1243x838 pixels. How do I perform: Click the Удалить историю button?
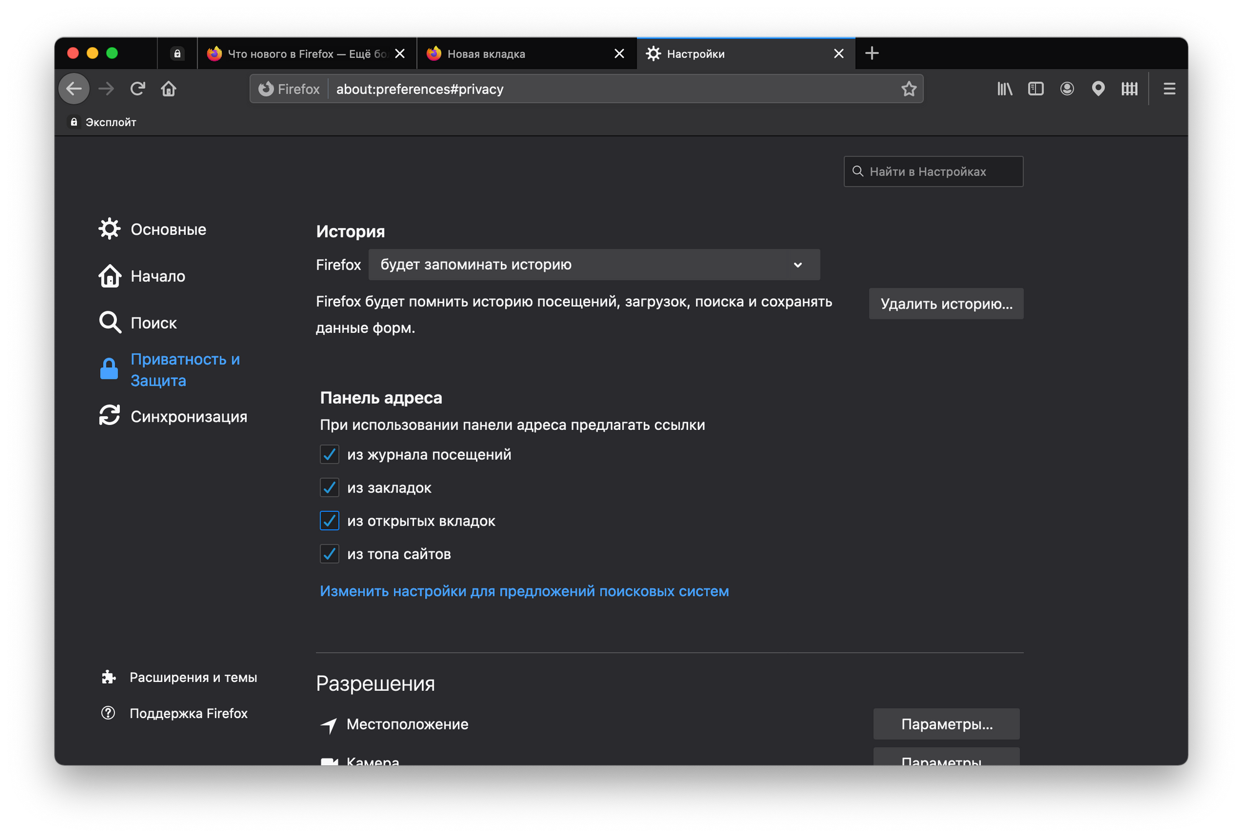(945, 304)
